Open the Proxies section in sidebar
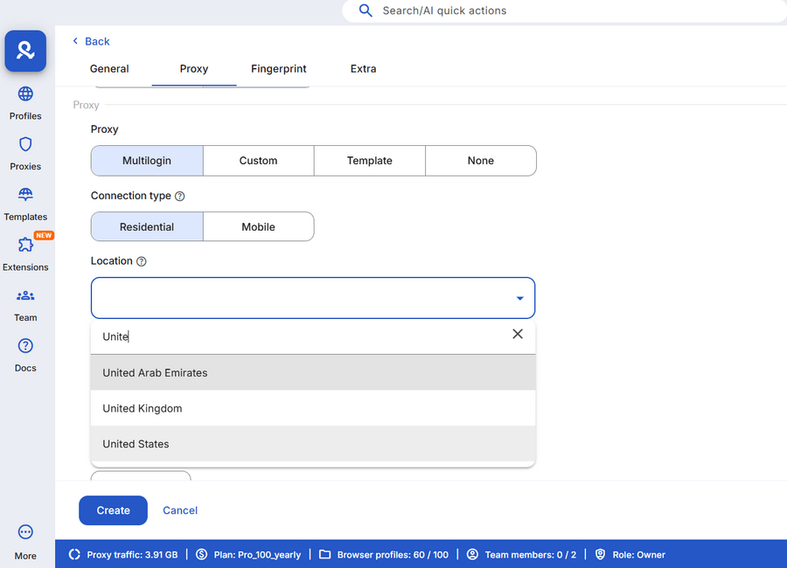Image resolution: width=787 pixels, height=568 pixels. (25, 153)
